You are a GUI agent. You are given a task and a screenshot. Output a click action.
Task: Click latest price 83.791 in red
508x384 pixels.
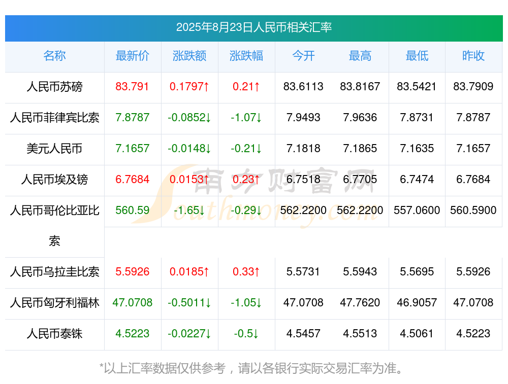pos(132,86)
